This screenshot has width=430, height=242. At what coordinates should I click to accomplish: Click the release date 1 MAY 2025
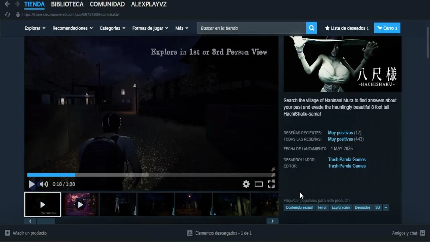click(342, 149)
